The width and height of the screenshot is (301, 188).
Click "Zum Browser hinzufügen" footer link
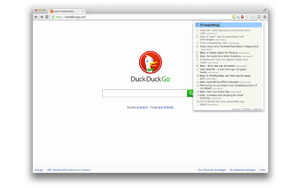(x=212, y=170)
